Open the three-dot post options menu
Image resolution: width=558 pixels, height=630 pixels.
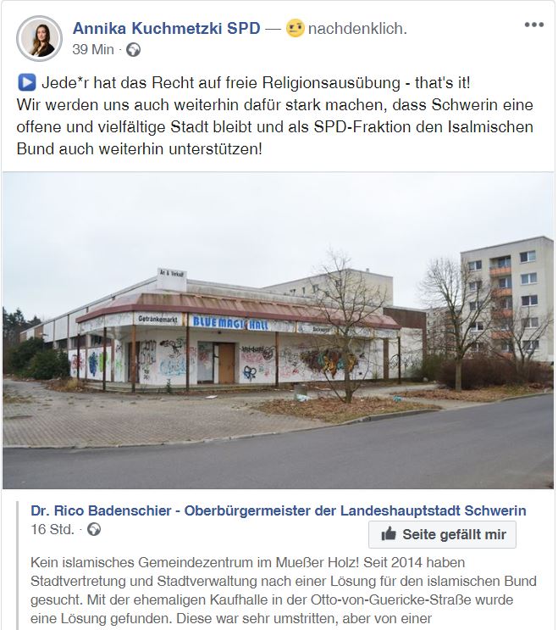click(x=534, y=25)
